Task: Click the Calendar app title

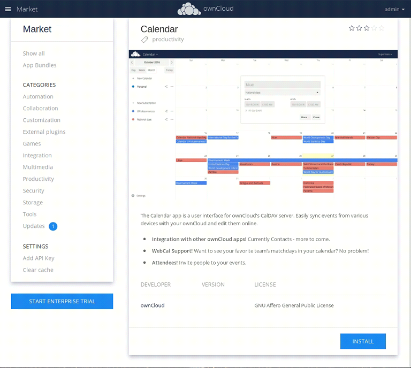Action: [x=159, y=29]
